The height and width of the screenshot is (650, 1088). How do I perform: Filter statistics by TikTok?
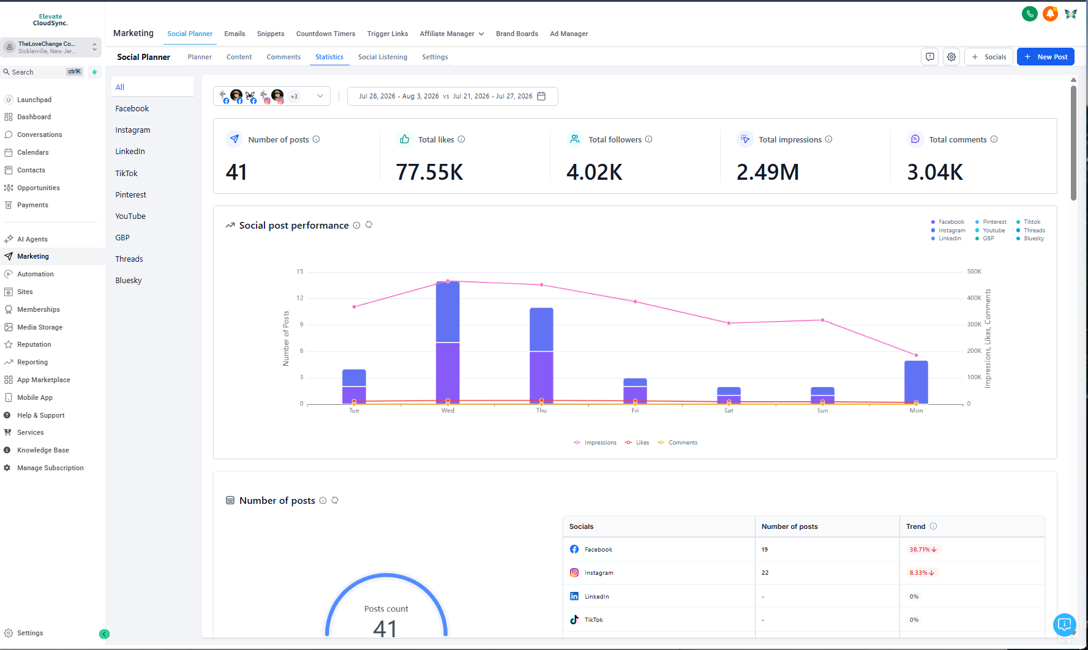[127, 173]
